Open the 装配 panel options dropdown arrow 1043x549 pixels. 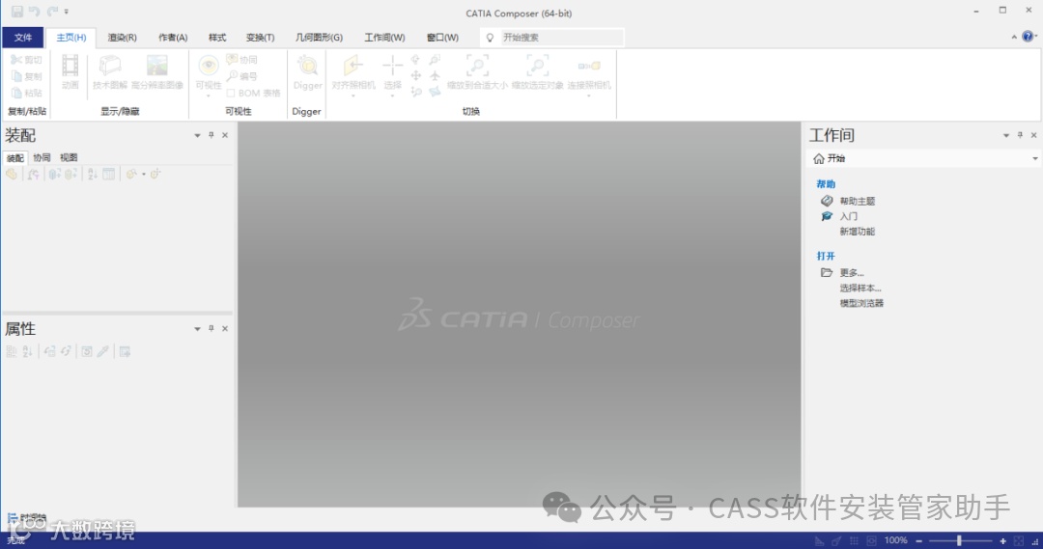[197, 136]
